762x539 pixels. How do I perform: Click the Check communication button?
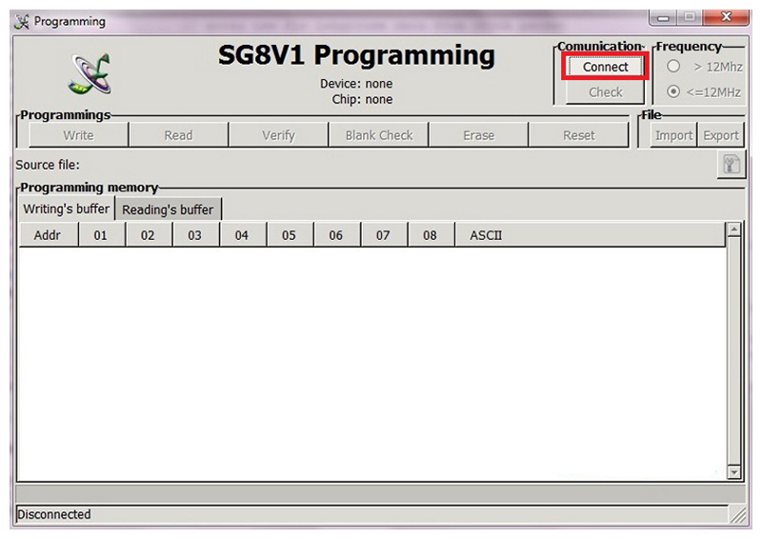pyautogui.click(x=605, y=92)
